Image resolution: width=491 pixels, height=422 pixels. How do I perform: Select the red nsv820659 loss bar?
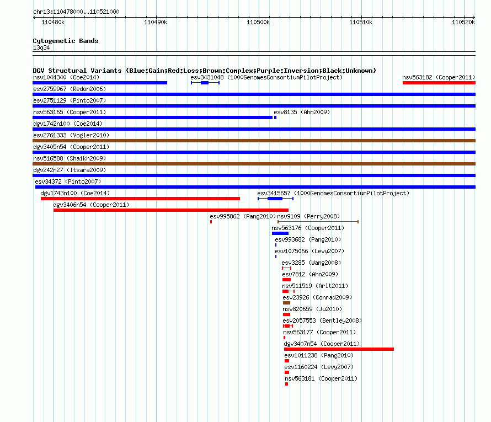coord(286,314)
